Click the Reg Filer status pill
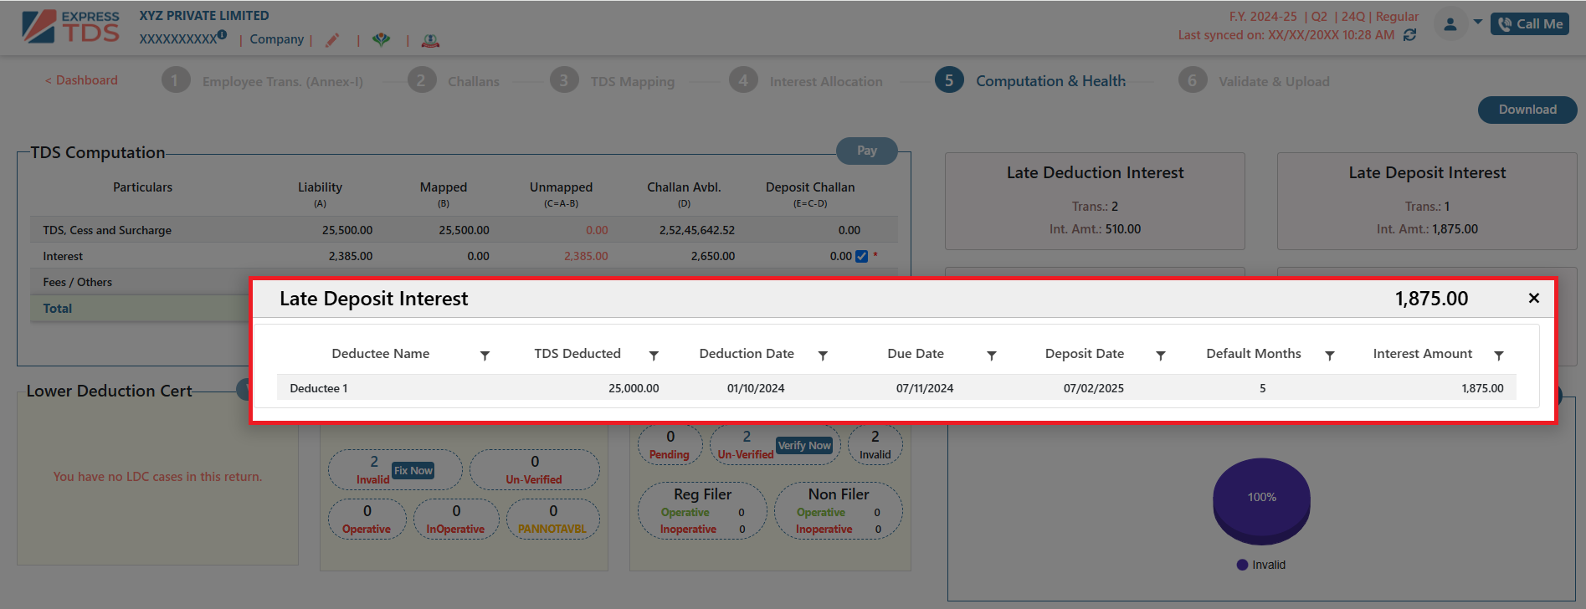 pyautogui.click(x=702, y=511)
